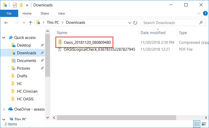Open the recent locations dropdown arrow

[x=24, y=23]
